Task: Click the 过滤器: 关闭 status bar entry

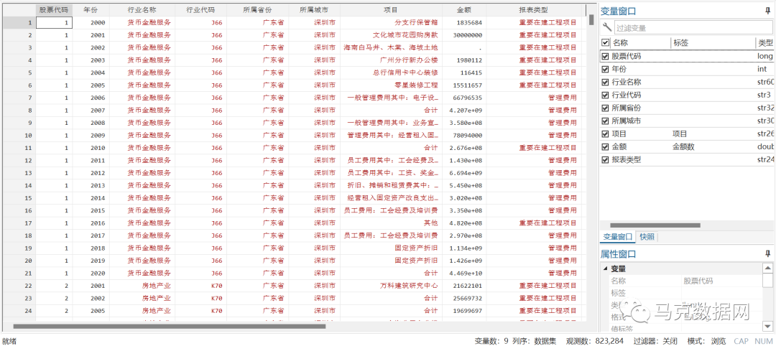Action: 655,341
